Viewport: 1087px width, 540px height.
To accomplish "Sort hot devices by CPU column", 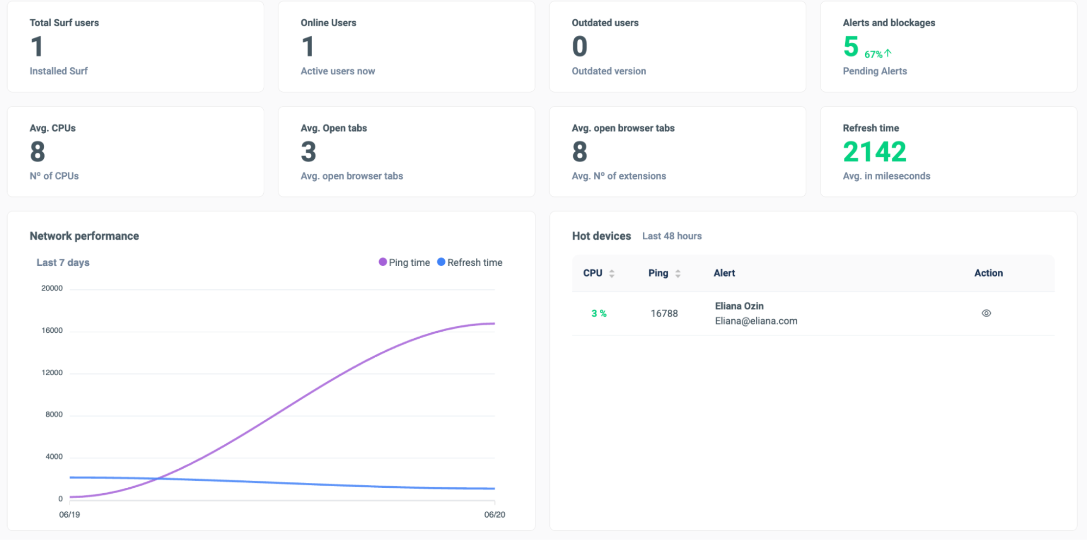I will point(599,273).
